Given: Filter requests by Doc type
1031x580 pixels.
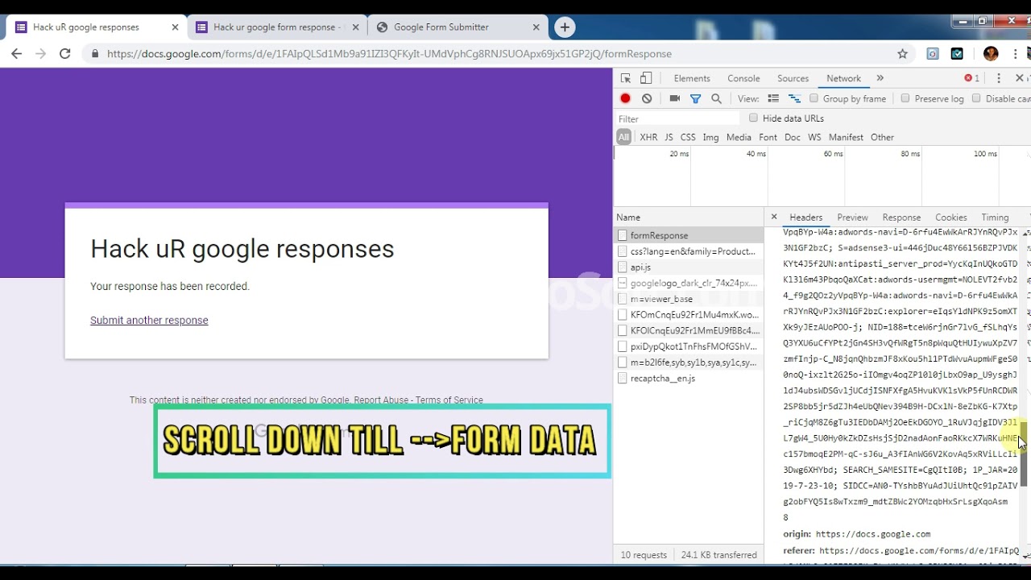Looking at the screenshot, I should tap(793, 137).
